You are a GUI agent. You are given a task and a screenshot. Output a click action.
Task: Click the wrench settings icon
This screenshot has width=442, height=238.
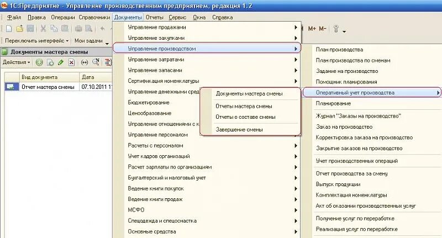pyautogui.click(x=336, y=29)
